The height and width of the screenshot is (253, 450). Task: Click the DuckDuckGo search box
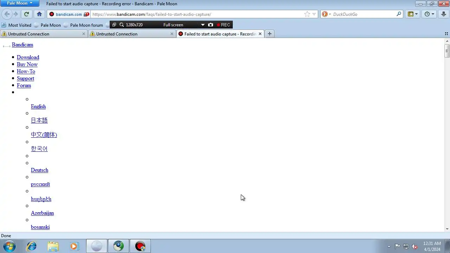[364, 14]
